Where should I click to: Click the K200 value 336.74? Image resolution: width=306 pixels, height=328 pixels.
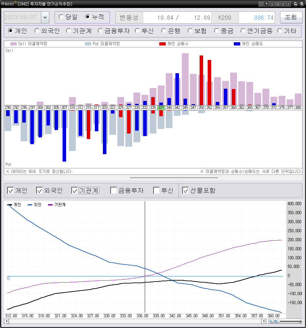pos(264,17)
